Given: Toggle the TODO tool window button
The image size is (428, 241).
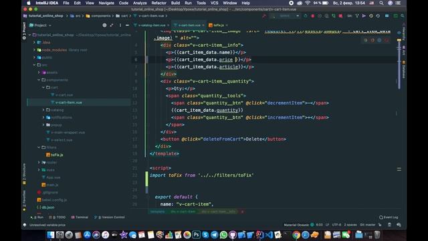Looking at the screenshot, I should [57, 217].
